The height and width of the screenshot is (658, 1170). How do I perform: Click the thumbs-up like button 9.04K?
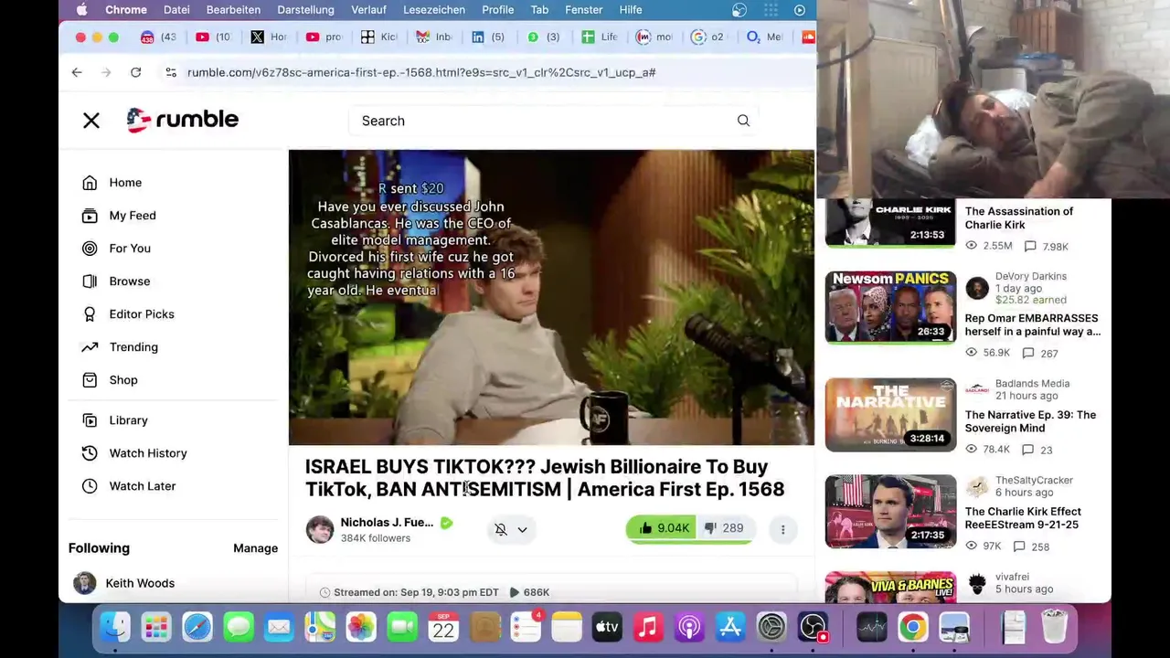[x=664, y=528]
